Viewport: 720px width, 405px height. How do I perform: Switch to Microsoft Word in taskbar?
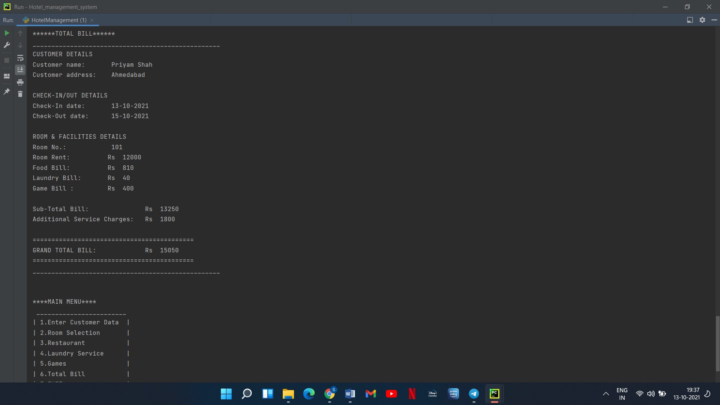pos(350,394)
